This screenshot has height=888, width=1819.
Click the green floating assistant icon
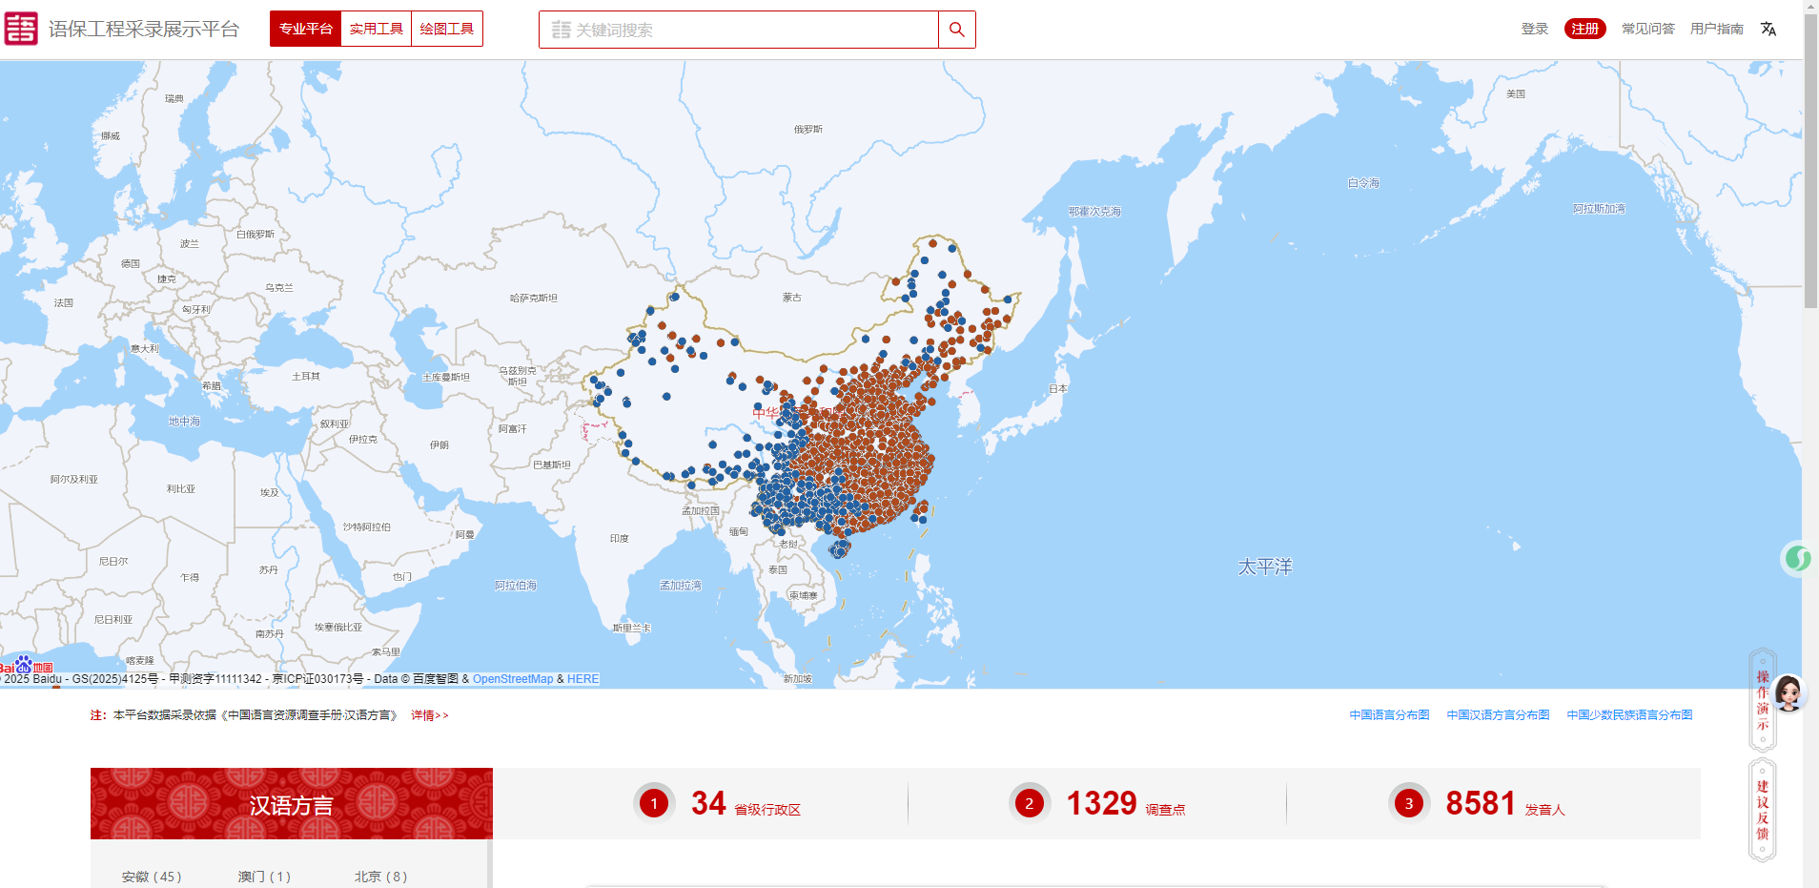(1797, 558)
